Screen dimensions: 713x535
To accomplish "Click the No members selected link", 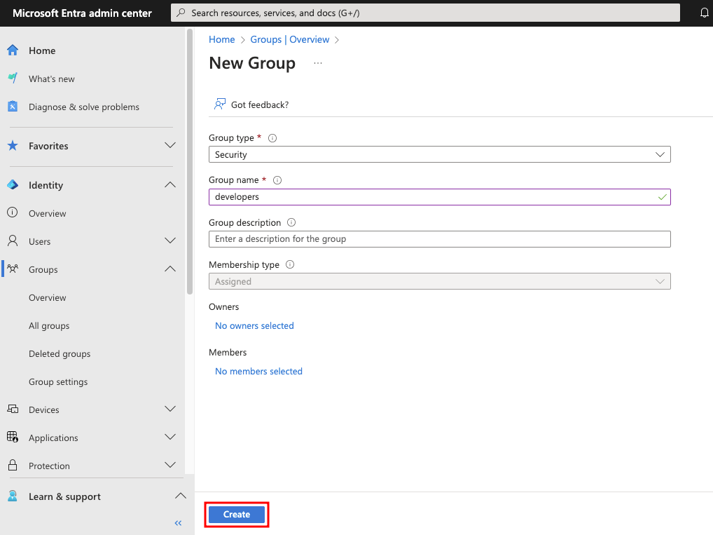I will click(x=258, y=372).
